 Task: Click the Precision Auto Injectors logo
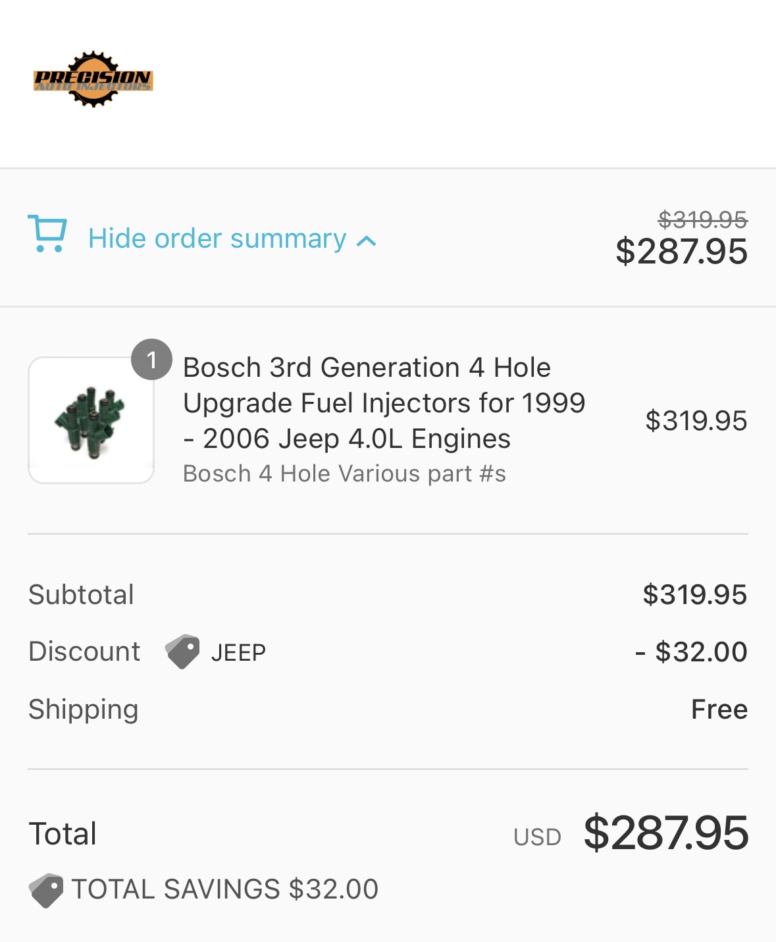coord(93,80)
